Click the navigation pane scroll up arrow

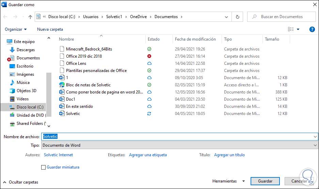pos(49,38)
